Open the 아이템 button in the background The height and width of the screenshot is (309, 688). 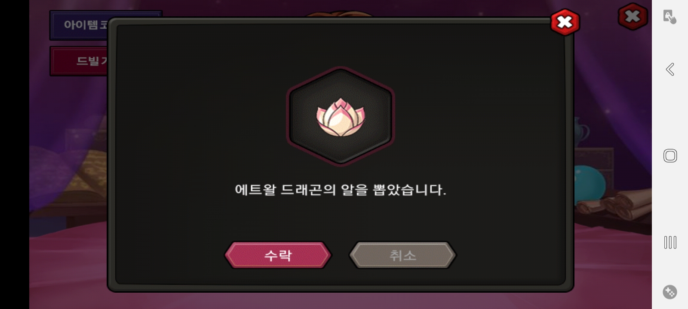click(x=80, y=25)
